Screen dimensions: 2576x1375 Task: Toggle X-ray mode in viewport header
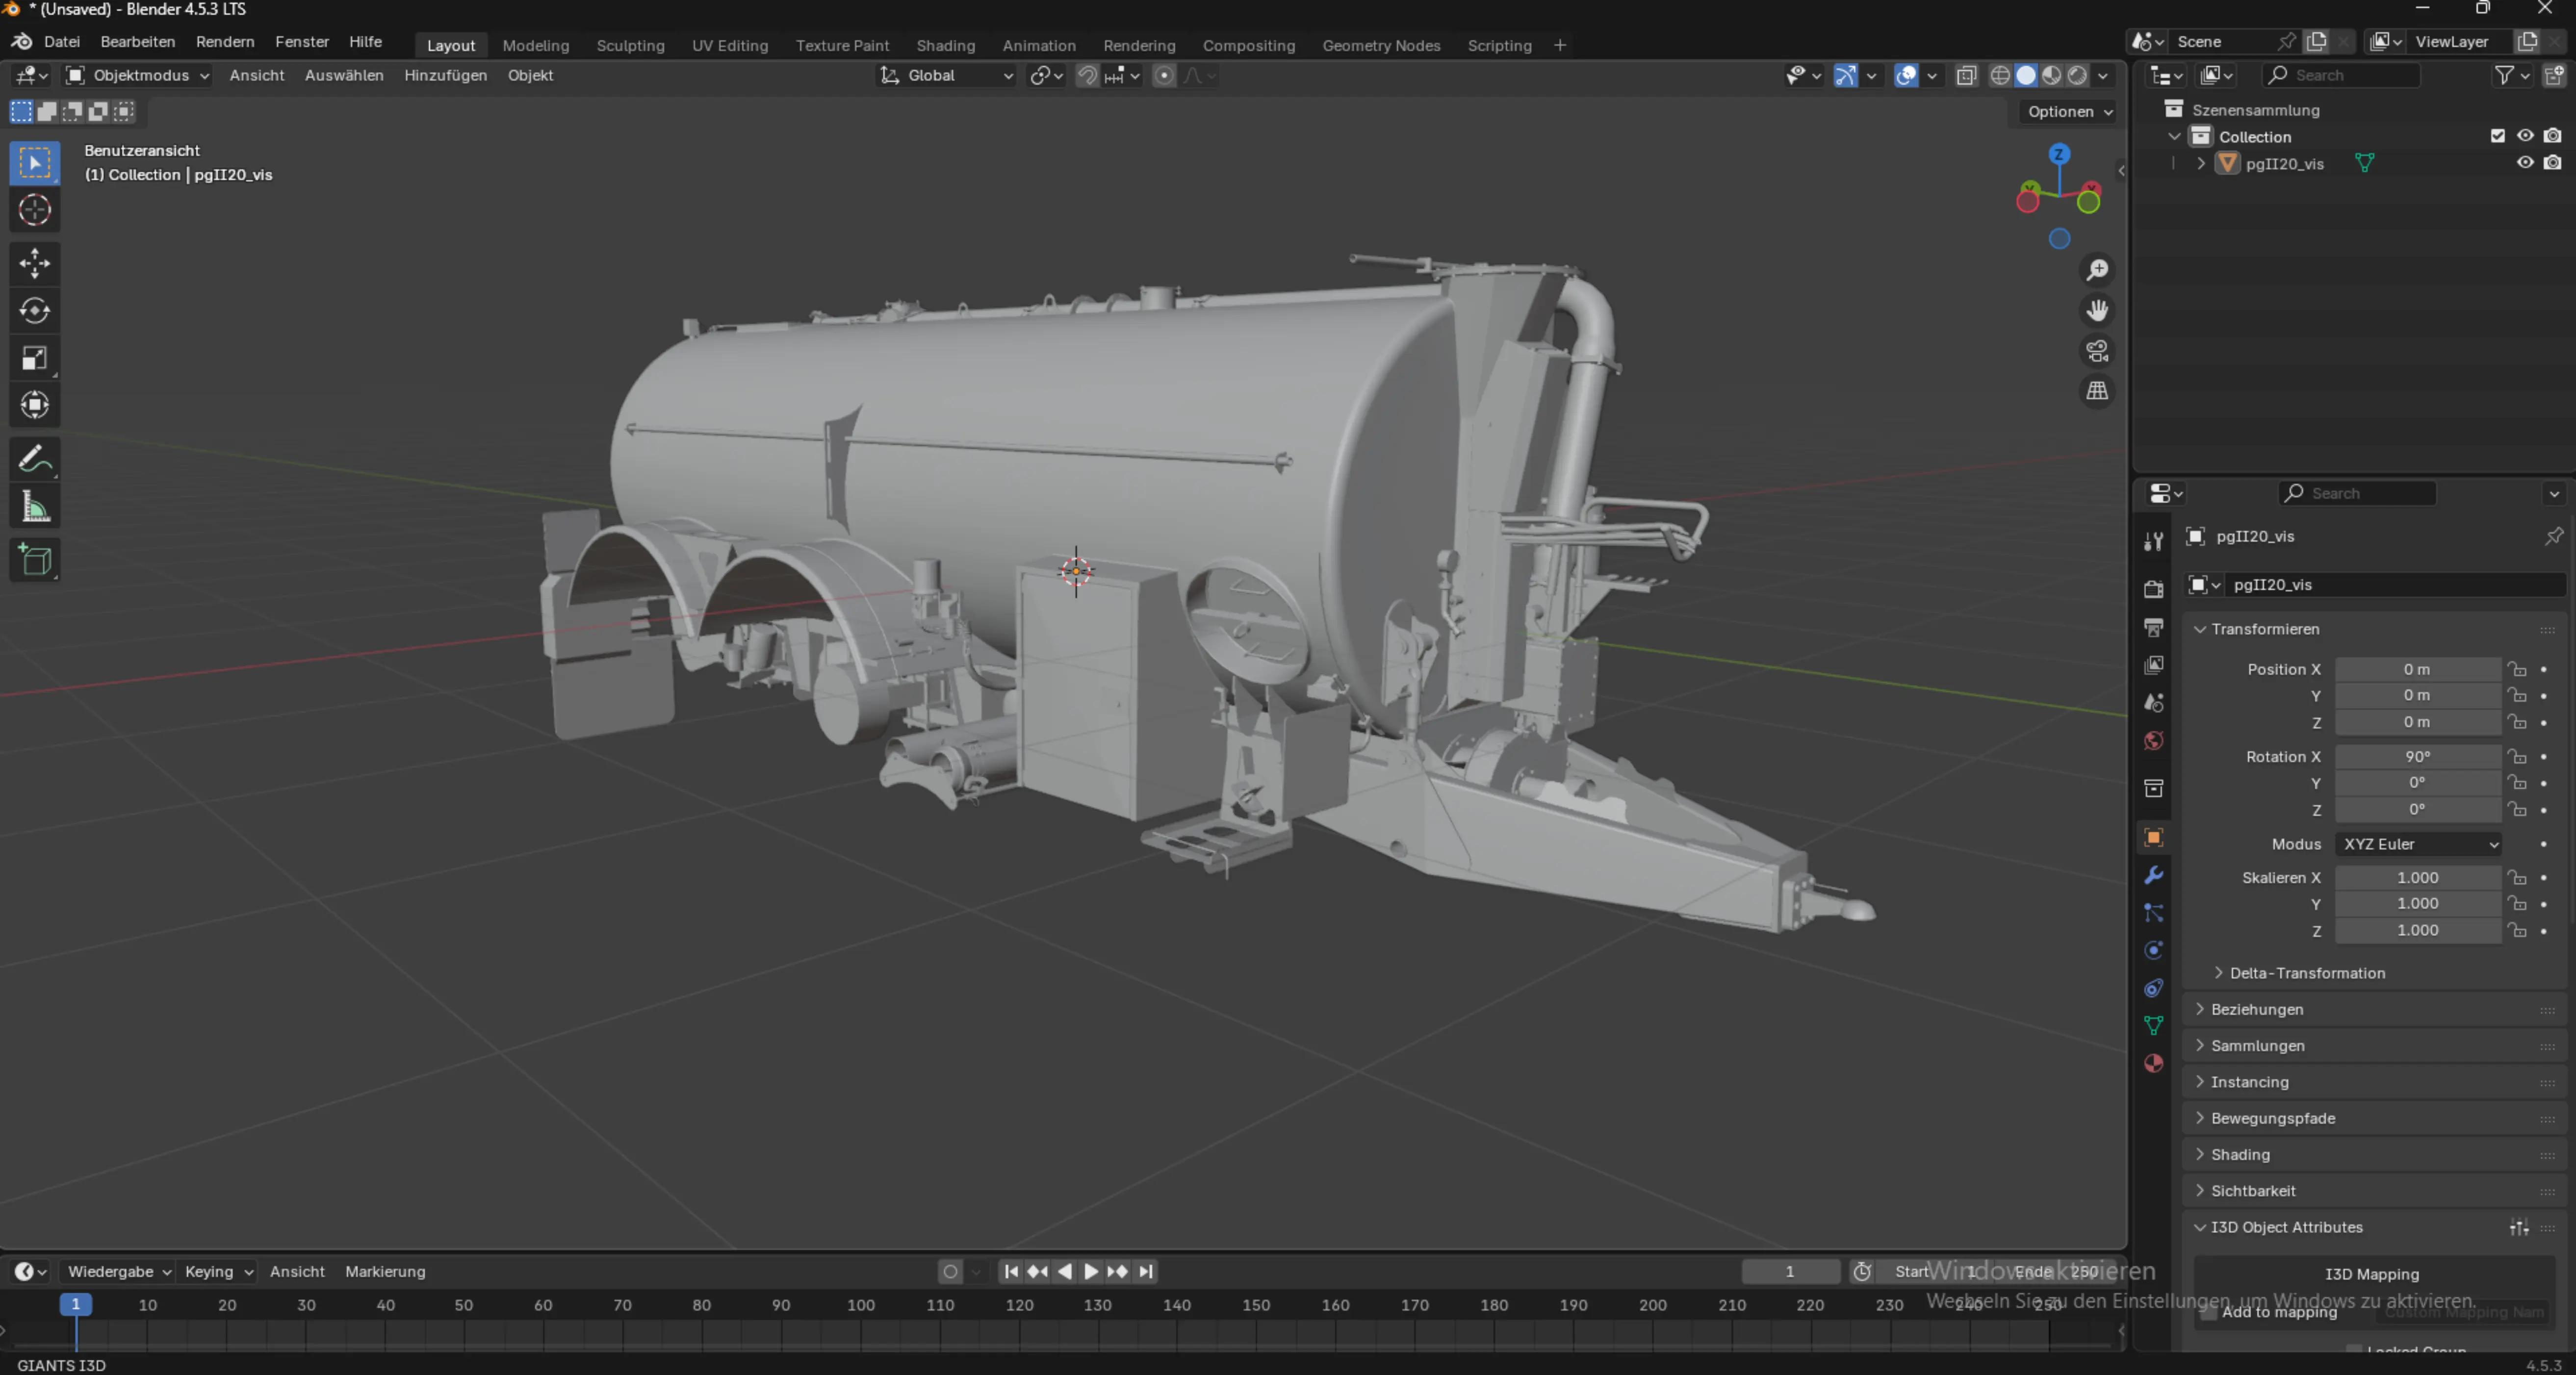coord(1966,75)
